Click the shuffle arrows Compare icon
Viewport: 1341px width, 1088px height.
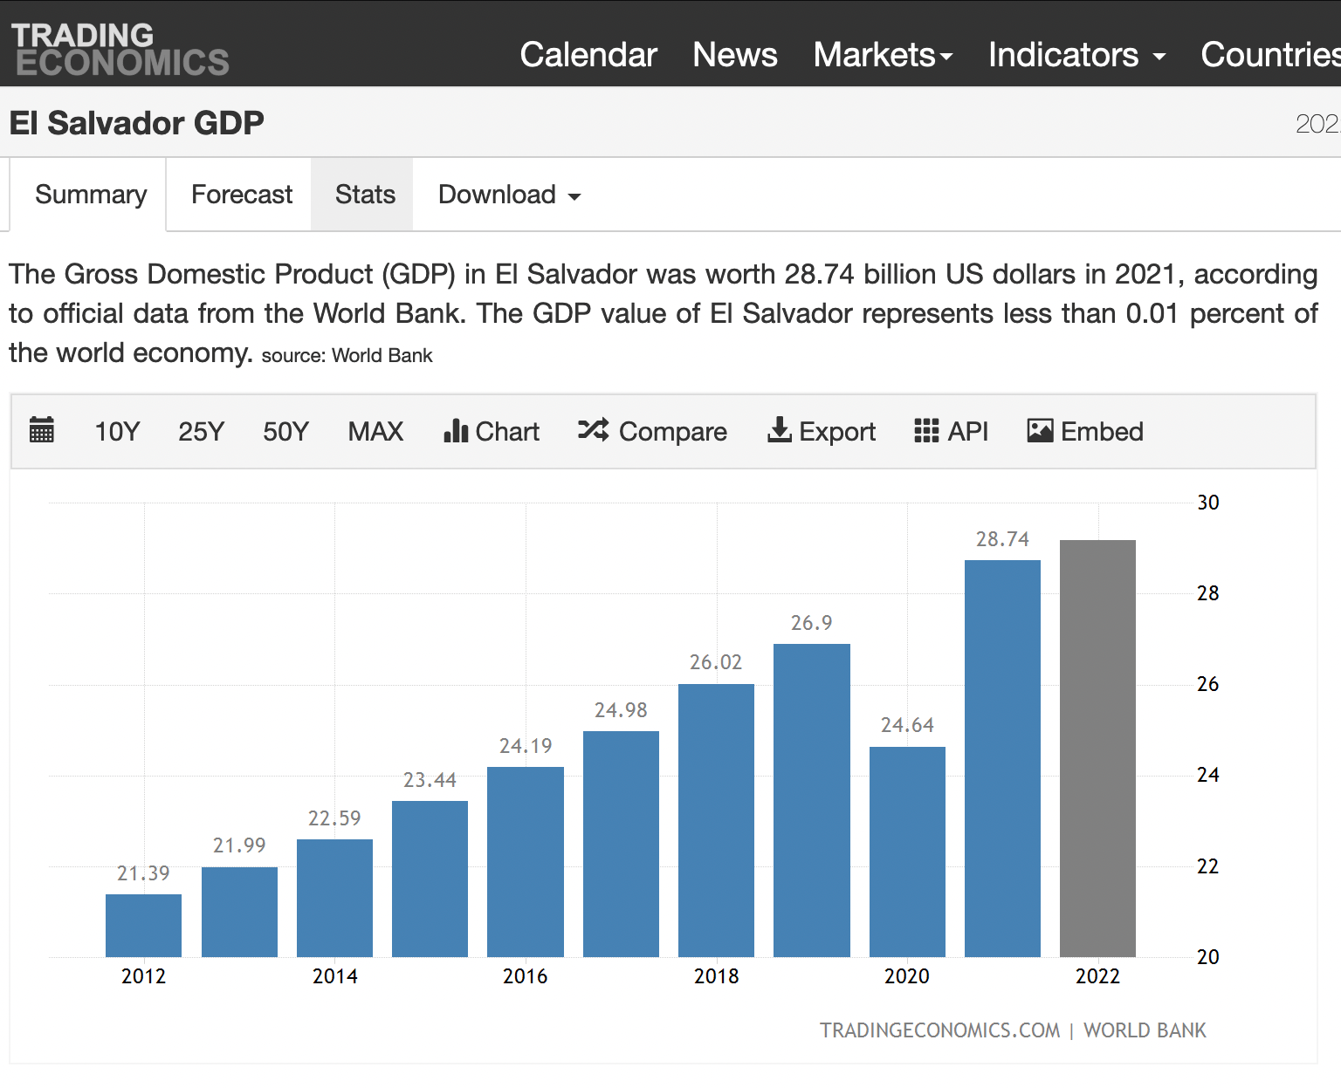(x=594, y=429)
